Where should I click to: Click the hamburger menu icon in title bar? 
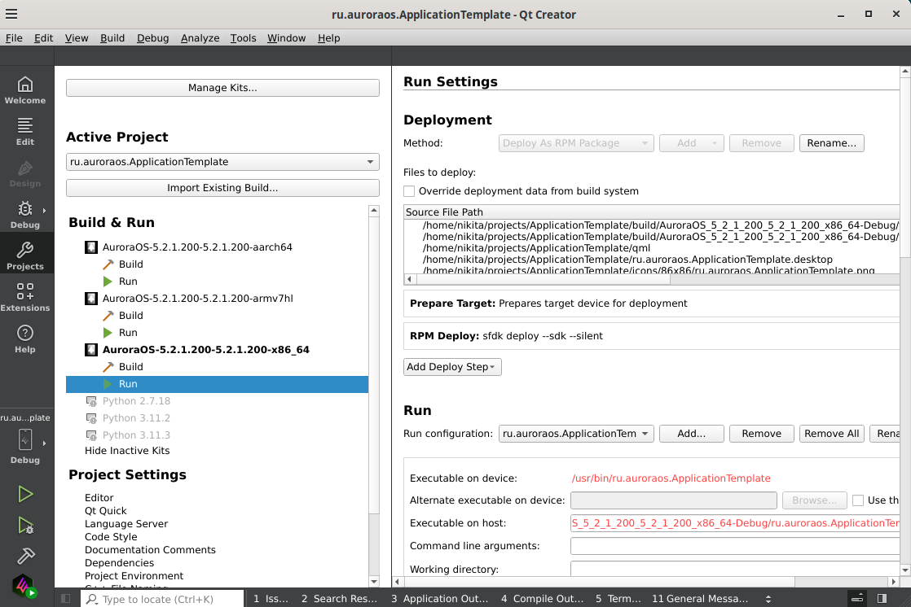click(x=11, y=14)
